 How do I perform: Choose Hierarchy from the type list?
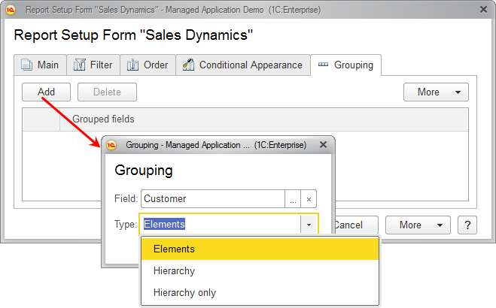(260, 270)
